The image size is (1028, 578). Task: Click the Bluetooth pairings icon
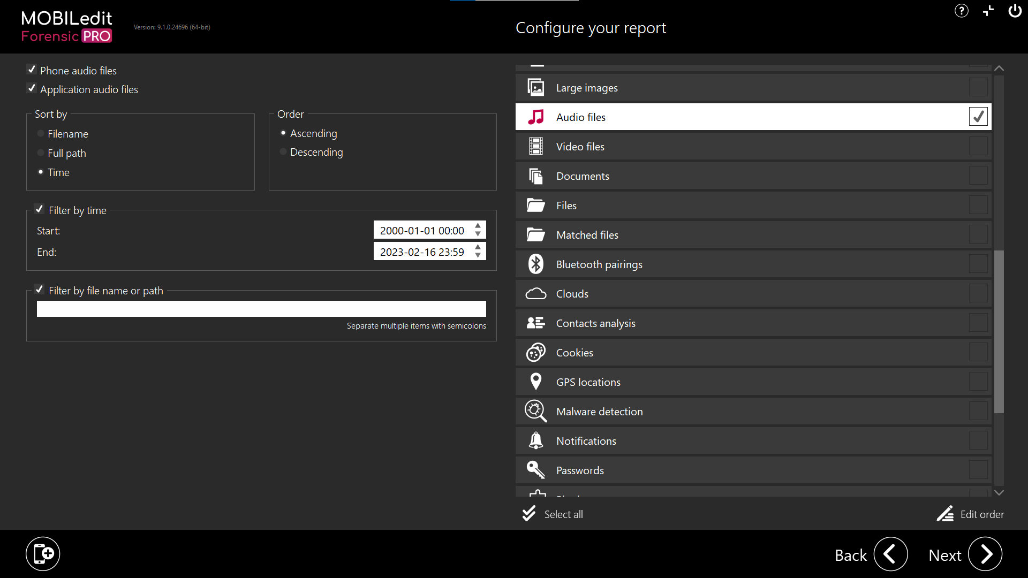(535, 264)
